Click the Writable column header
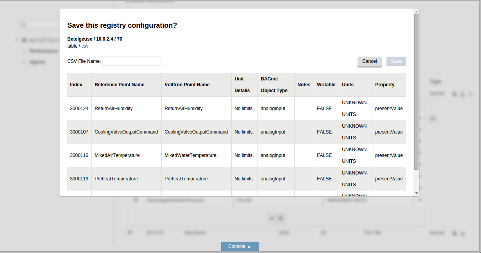The image size is (481, 253). (x=326, y=85)
